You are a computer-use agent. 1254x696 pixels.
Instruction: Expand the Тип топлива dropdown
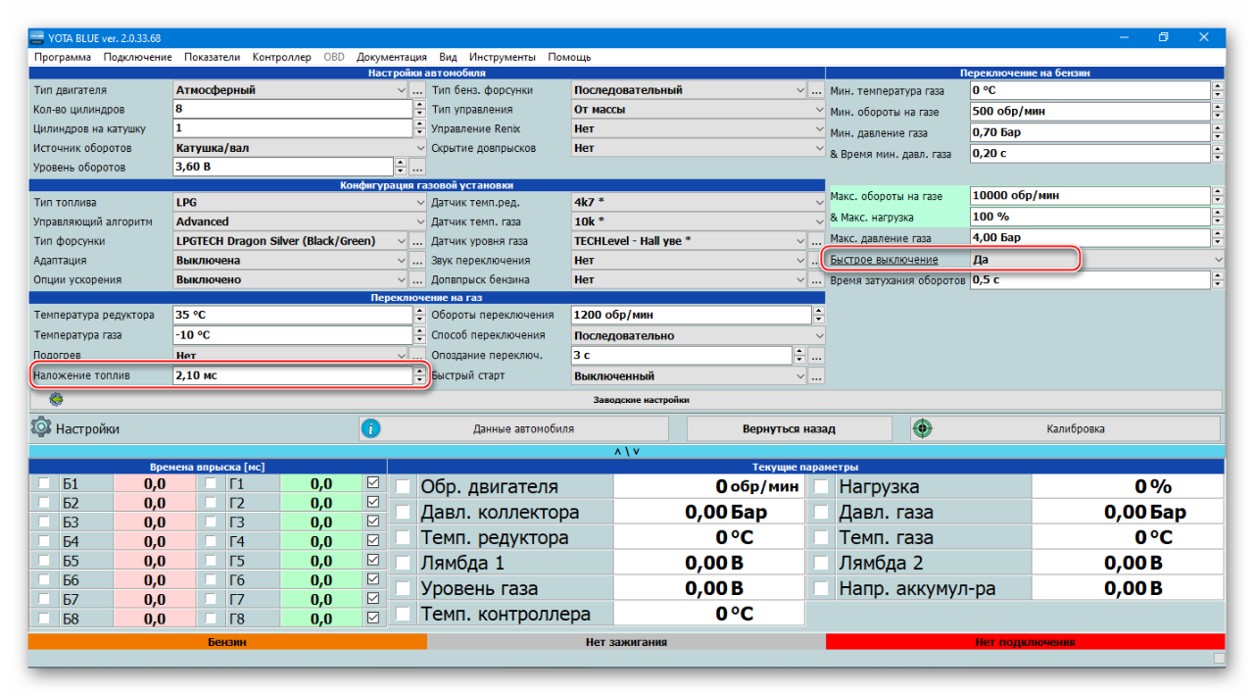(x=402, y=202)
